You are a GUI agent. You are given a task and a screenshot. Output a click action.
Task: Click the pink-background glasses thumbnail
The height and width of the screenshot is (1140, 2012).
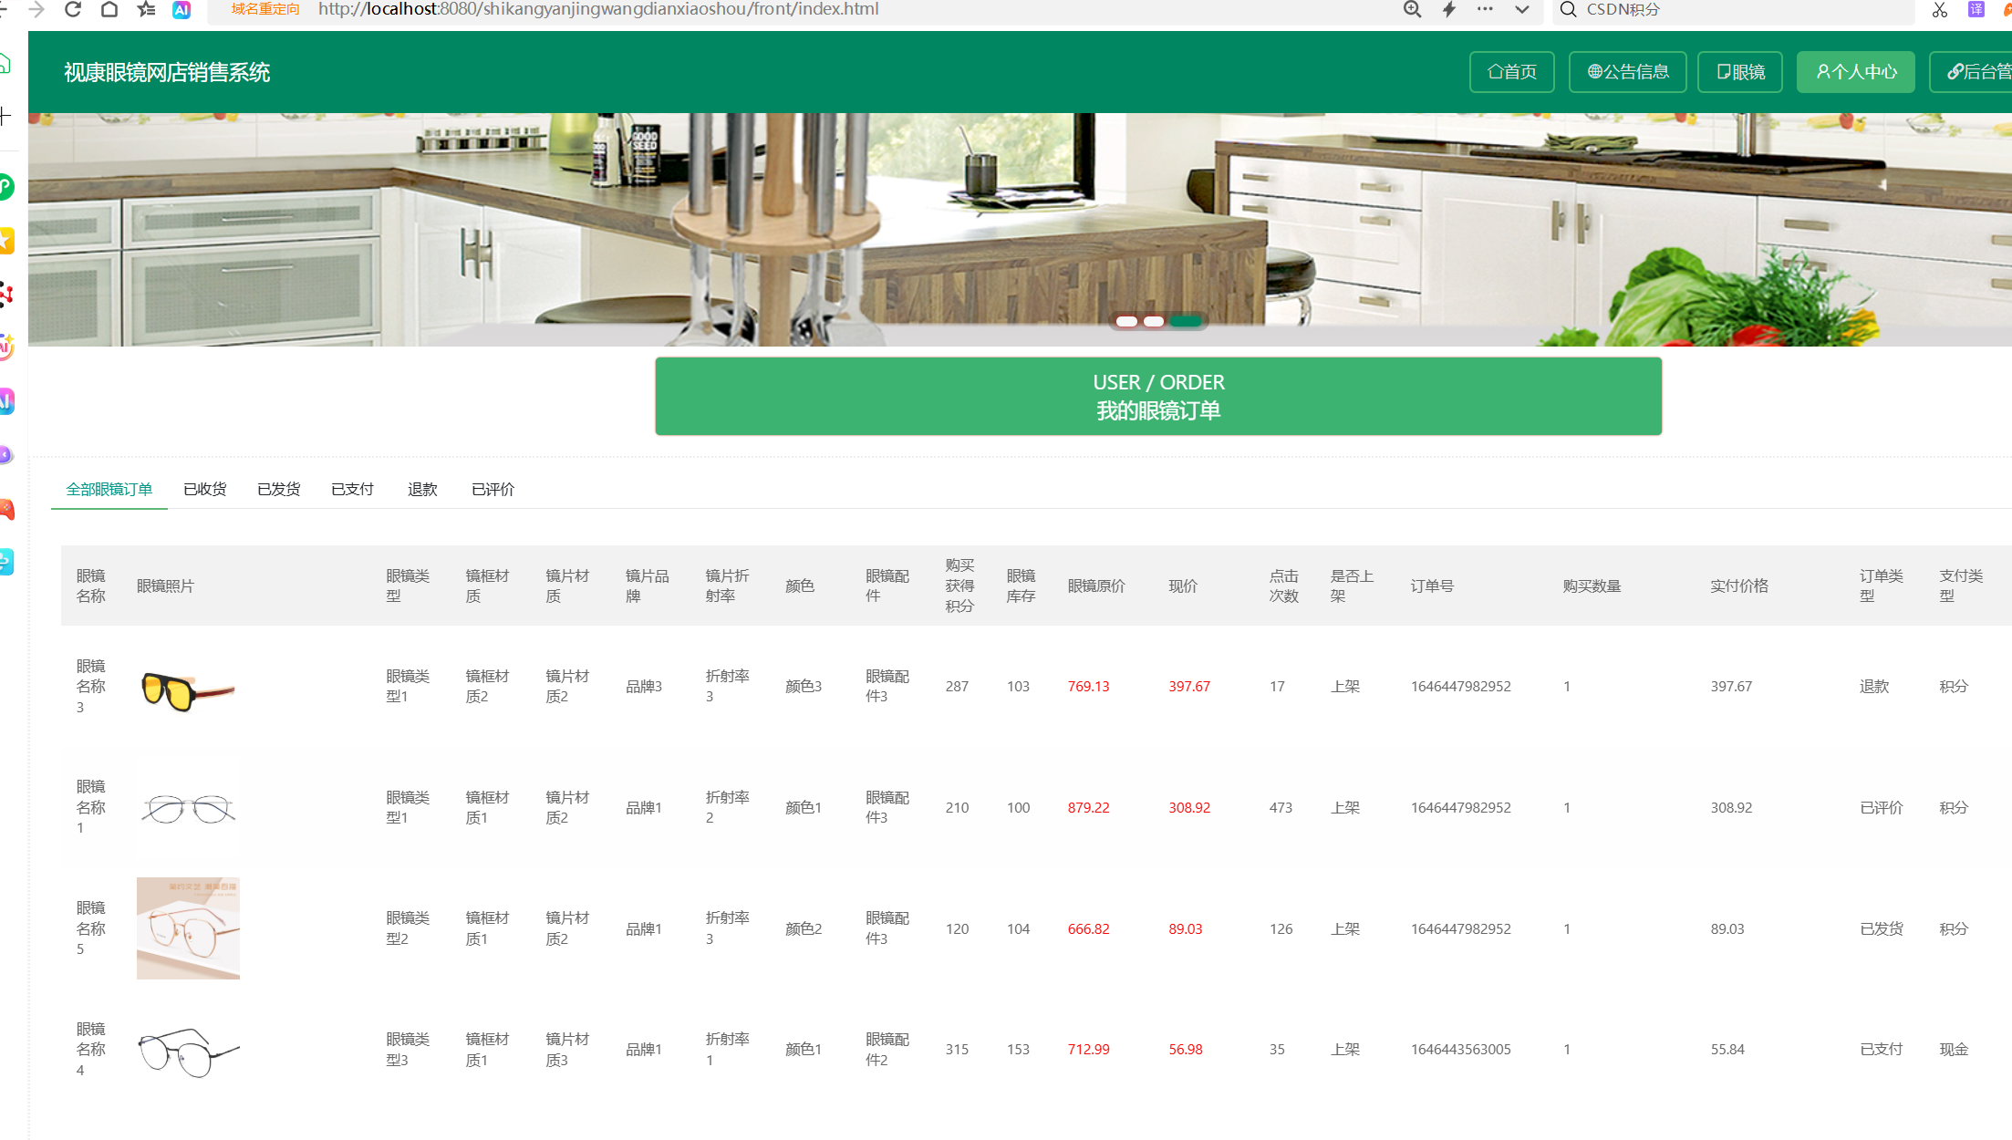pyautogui.click(x=188, y=928)
